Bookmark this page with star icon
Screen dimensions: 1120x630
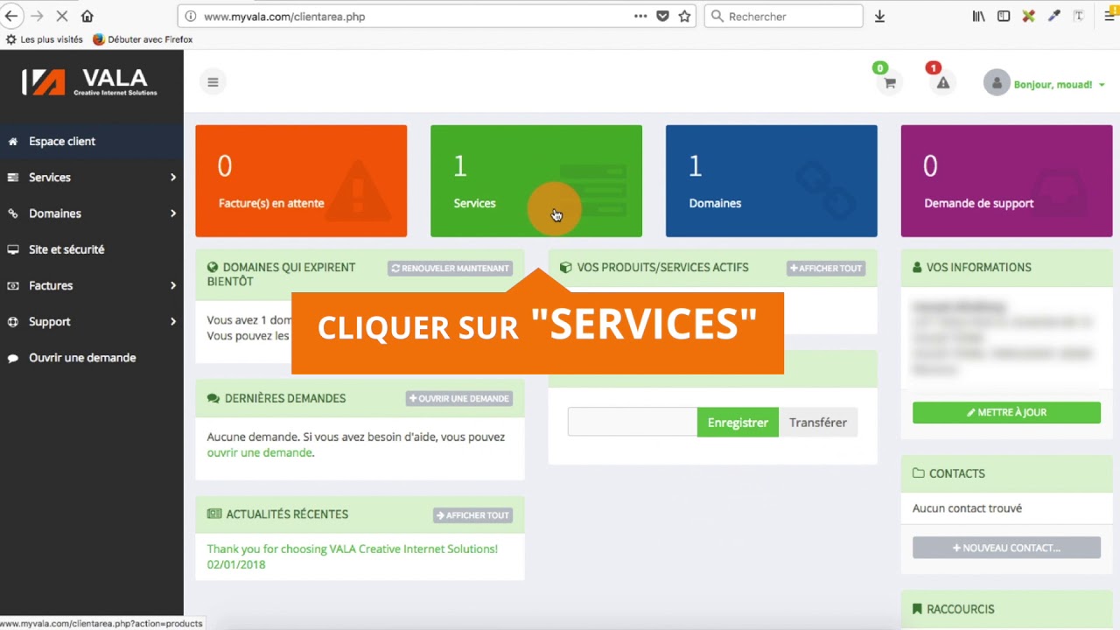point(684,16)
